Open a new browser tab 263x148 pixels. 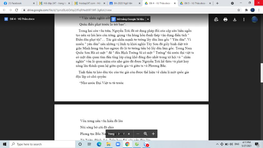point(217,3)
